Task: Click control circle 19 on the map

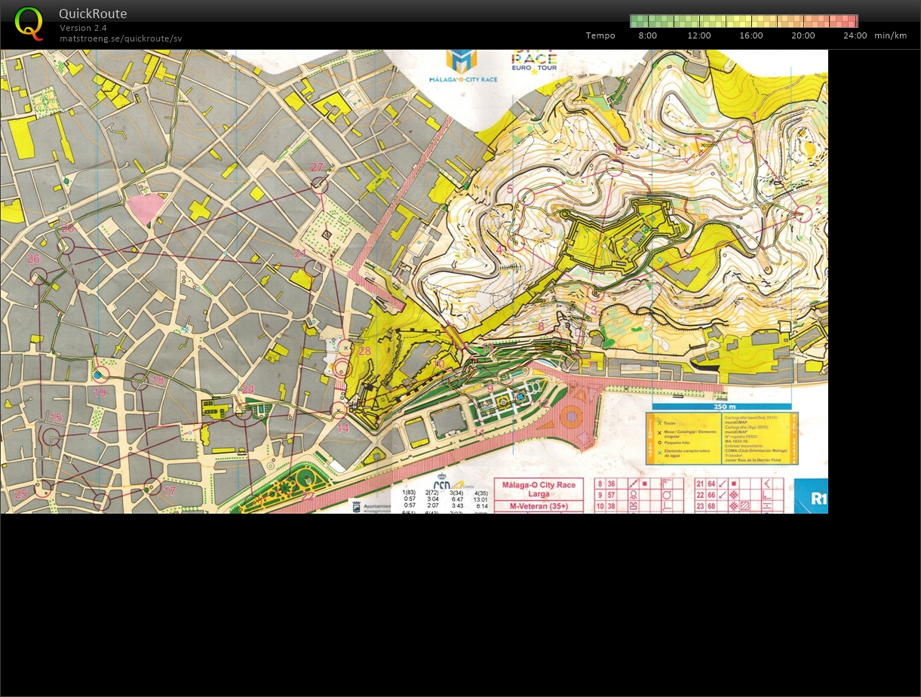Action: coord(102,373)
